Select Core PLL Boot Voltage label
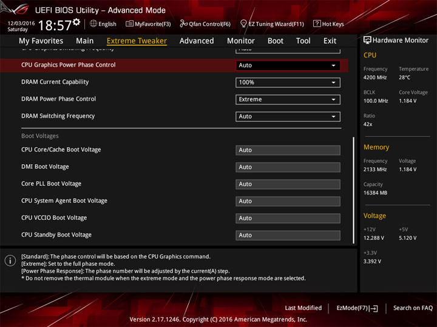Image resolution: width=437 pixels, height=327 pixels. pos(51,183)
